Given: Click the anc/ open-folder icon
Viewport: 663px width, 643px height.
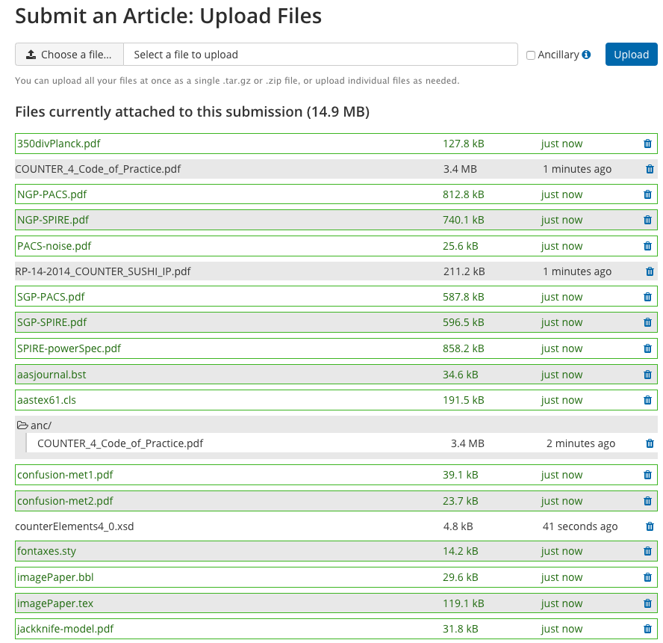Looking at the screenshot, I should 22,425.
